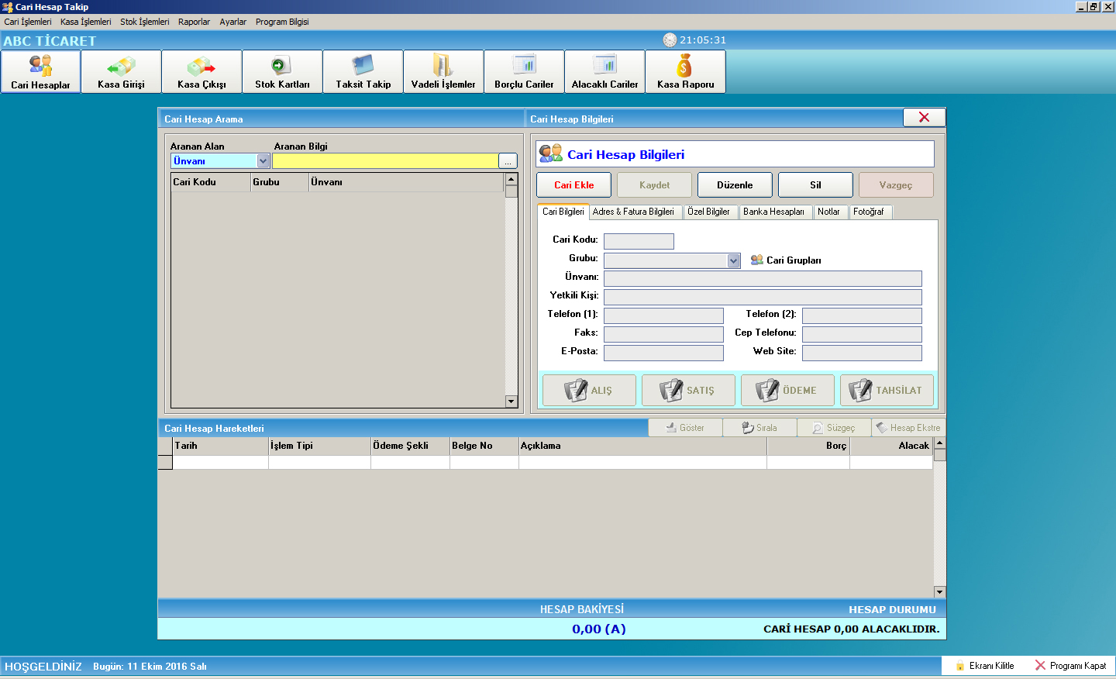Click the Cari Hesap Bilgileri header icon

tap(550, 153)
